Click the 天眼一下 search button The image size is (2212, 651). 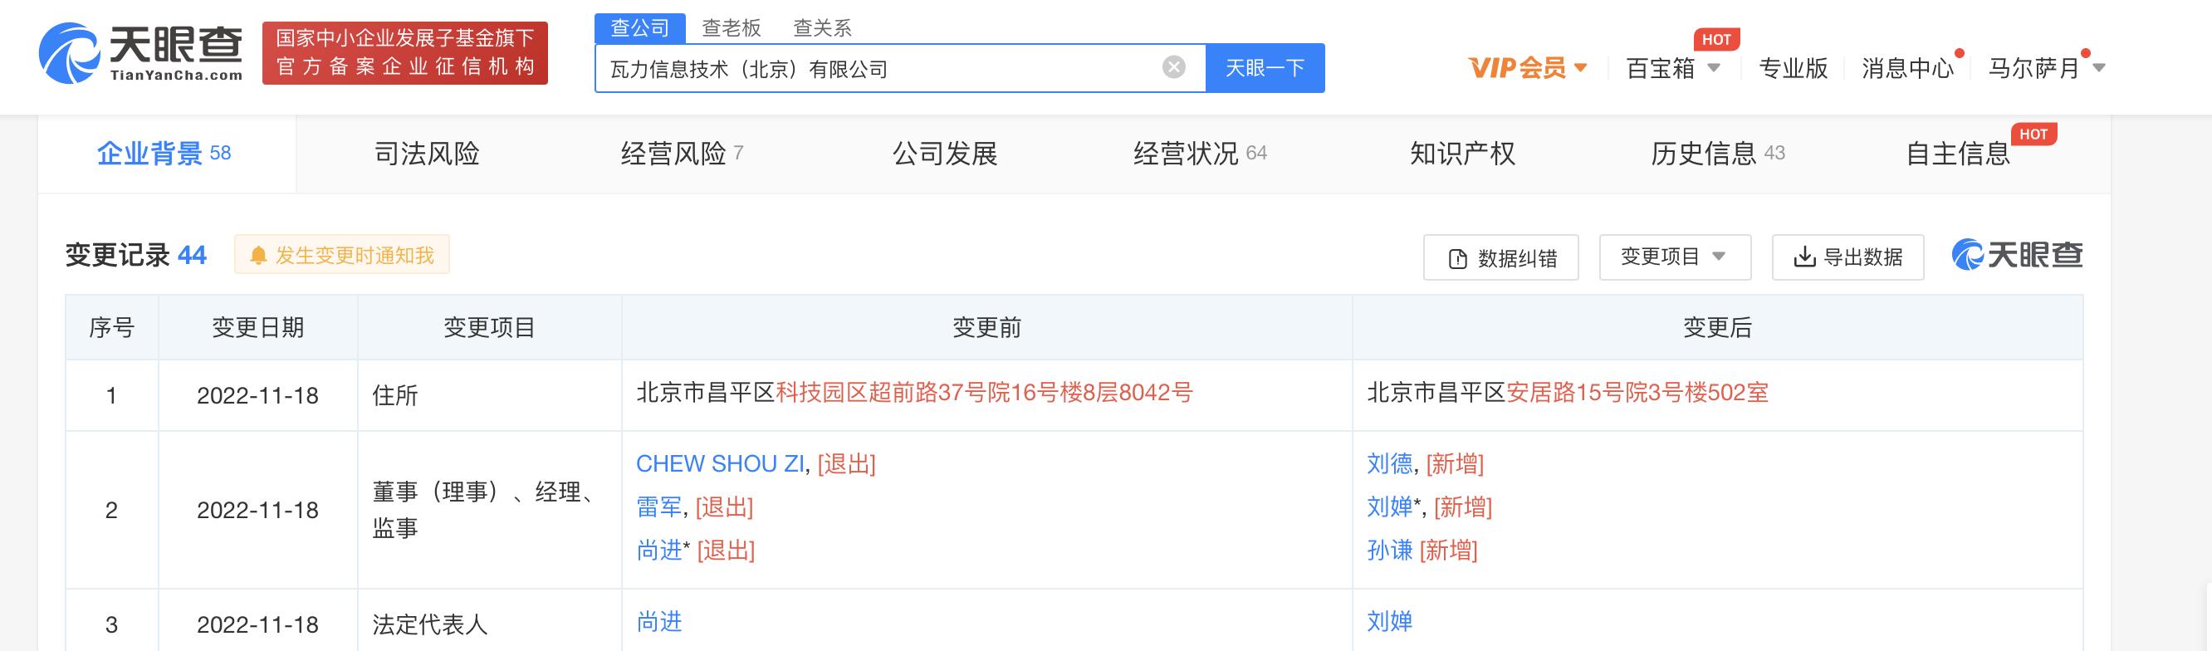[x=1265, y=68]
